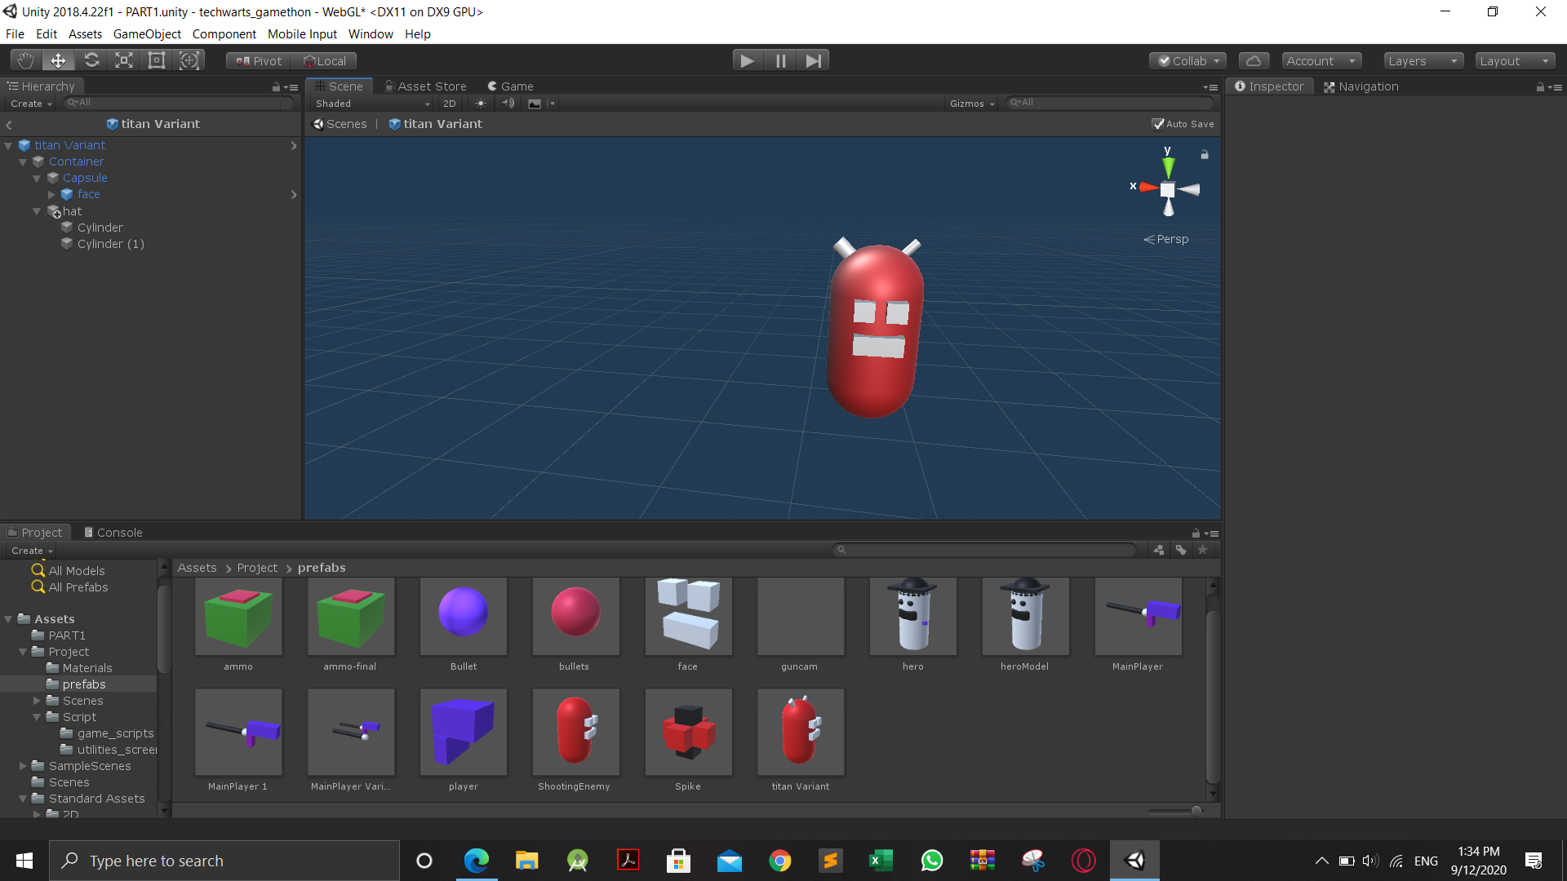Select the Scale tool

pos(124,60)
